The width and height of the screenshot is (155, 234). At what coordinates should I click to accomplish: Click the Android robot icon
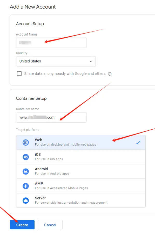[x=26, y=171]
